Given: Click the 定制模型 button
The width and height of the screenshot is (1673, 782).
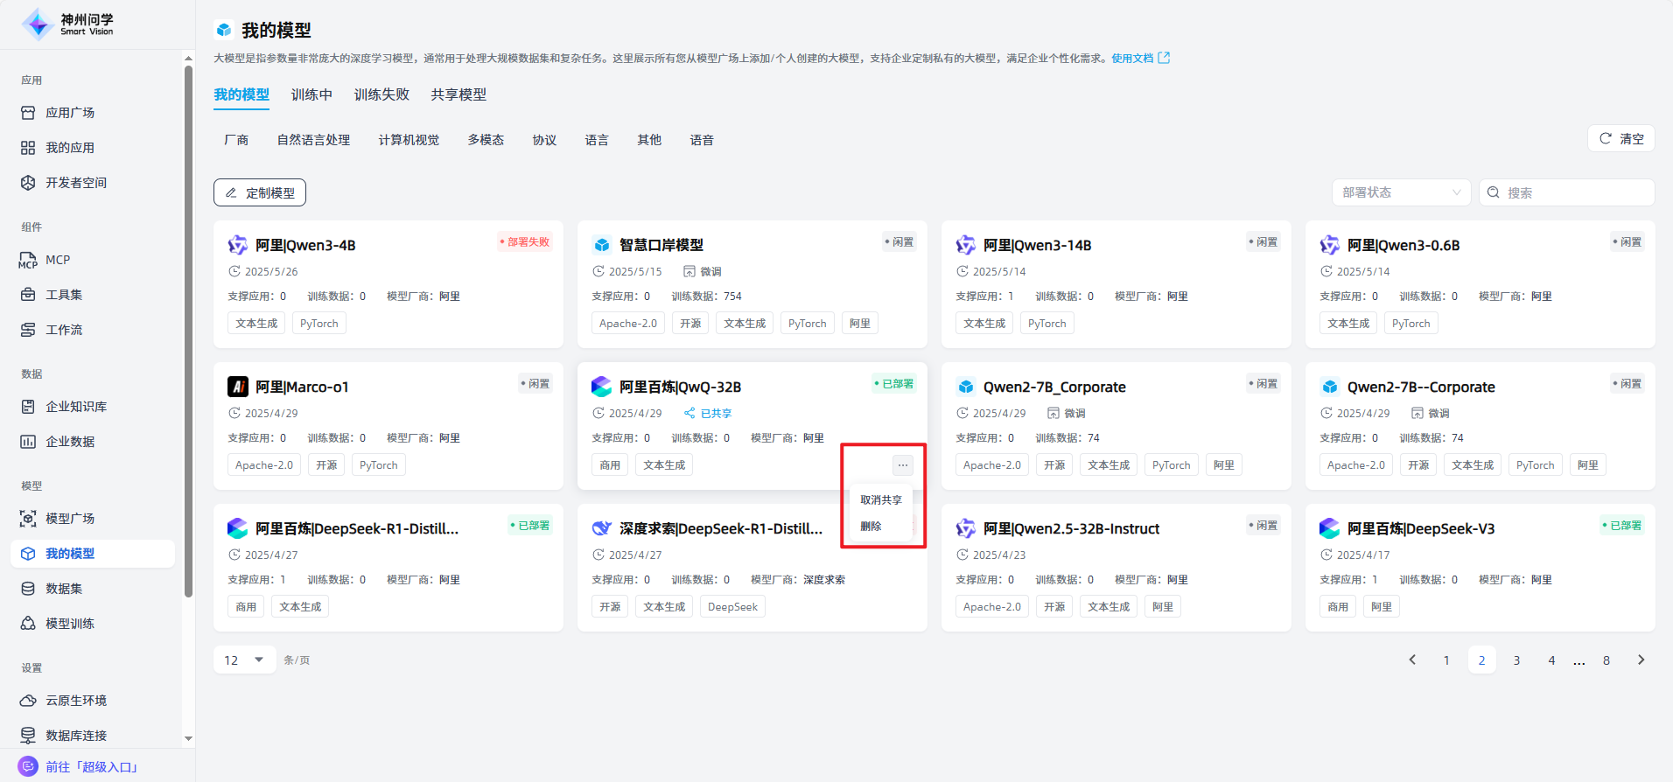Looking at the screenshot, I should click(260, 193).
